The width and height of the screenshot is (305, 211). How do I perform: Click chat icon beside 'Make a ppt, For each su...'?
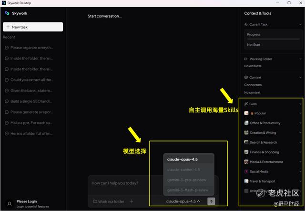7,123
